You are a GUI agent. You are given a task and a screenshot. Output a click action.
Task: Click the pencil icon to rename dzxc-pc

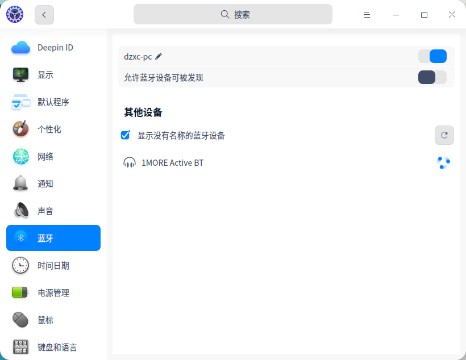click(x=159, y=56)
